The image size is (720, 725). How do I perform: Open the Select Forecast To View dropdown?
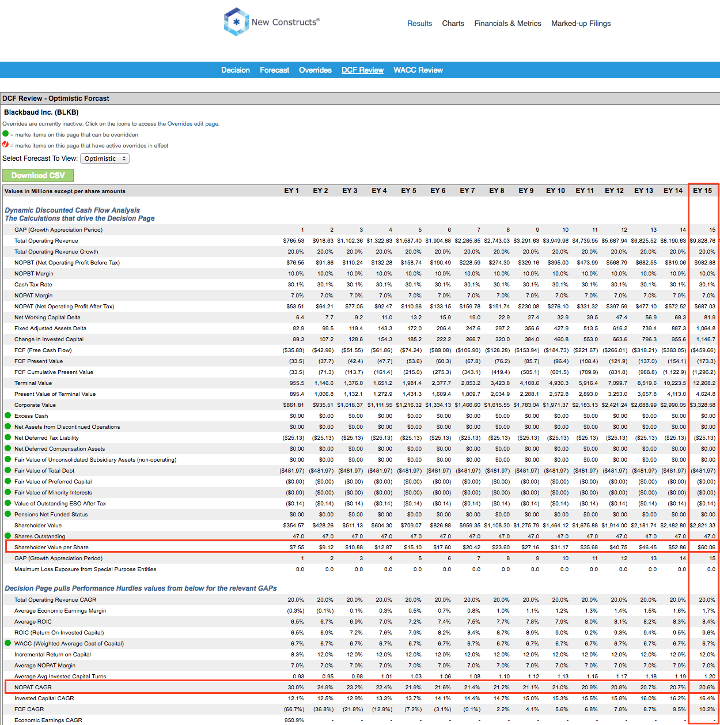(x=105, y=158)
